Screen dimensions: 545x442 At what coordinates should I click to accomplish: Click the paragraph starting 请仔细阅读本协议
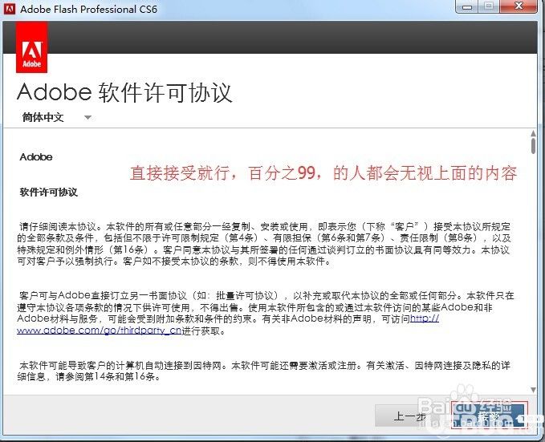(x=264, y=244)
